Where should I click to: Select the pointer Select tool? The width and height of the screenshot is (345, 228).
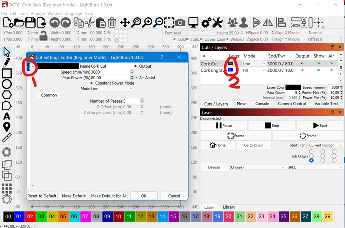(7, 52)
